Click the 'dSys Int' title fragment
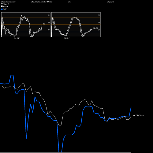 coord(110,2)
